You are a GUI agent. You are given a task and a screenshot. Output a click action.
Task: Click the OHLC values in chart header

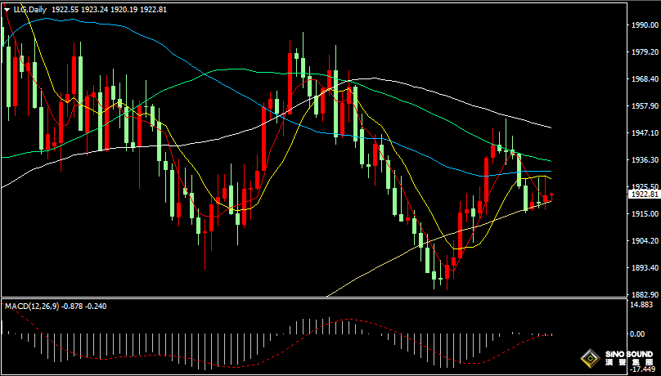(109, 9)
